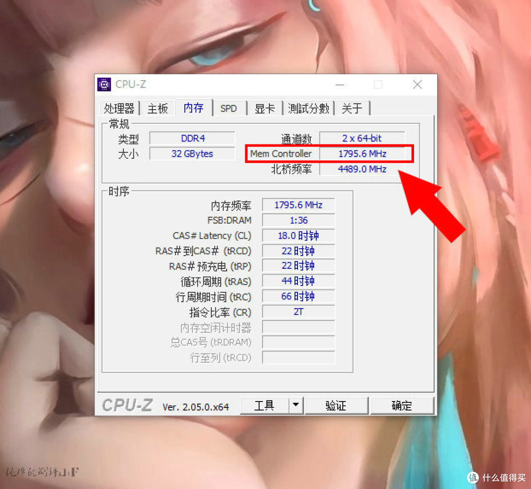Screen dimensions: 531x489
Task: Click the empty 内存空闲计时器 field
Action: click(x=298, y=327)
